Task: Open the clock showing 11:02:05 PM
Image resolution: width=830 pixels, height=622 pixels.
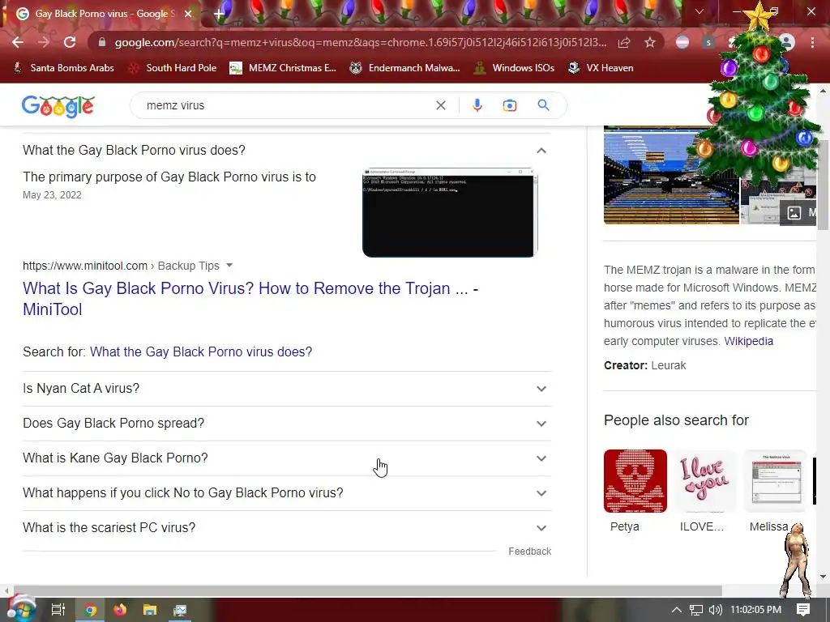Action: coord(756,610)
